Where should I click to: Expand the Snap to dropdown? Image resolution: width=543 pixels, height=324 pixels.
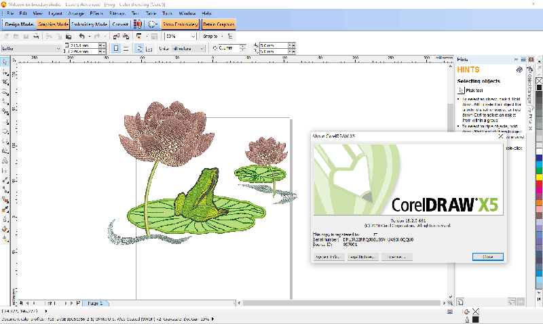222,37
